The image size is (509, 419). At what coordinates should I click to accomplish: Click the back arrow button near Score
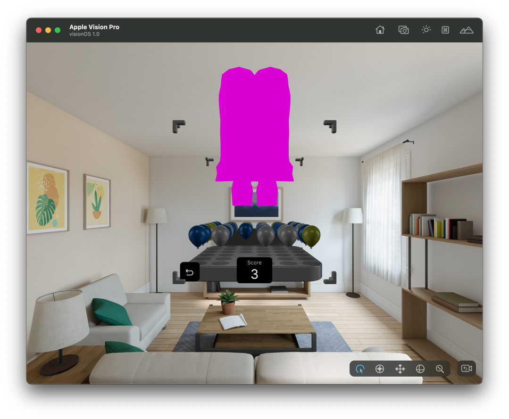pos(190,272)
